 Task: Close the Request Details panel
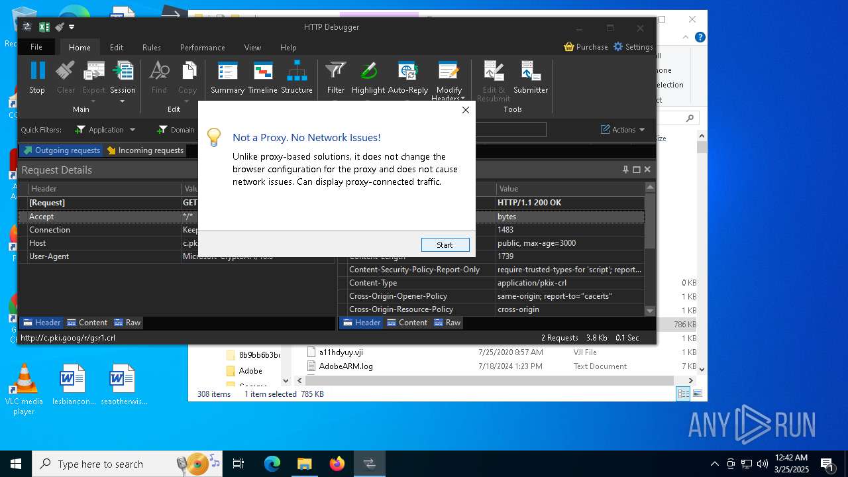647,170
